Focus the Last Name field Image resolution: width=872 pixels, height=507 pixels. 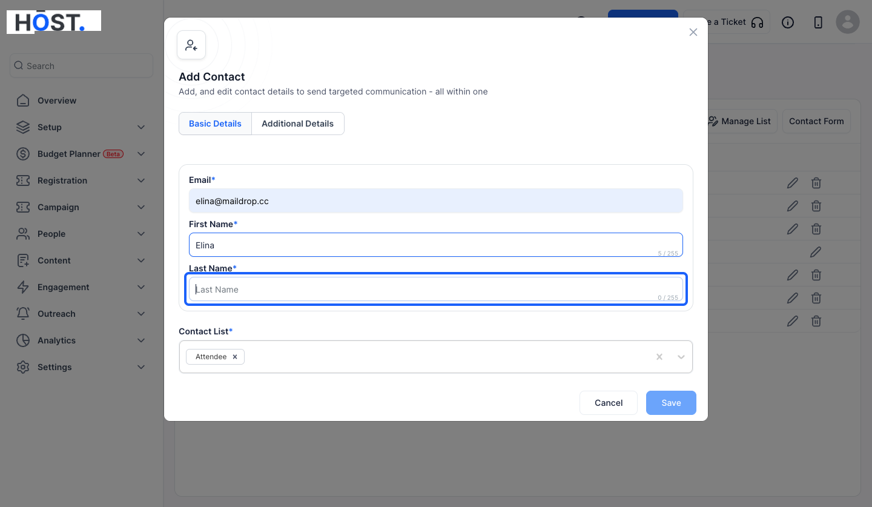(x=436, y=290)
